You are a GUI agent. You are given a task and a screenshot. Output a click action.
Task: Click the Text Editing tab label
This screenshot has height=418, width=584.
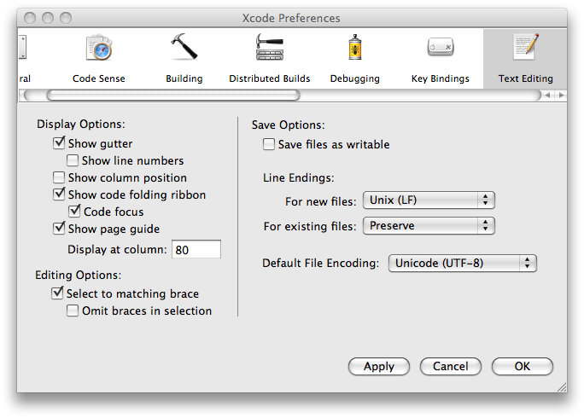coord(526,78)
